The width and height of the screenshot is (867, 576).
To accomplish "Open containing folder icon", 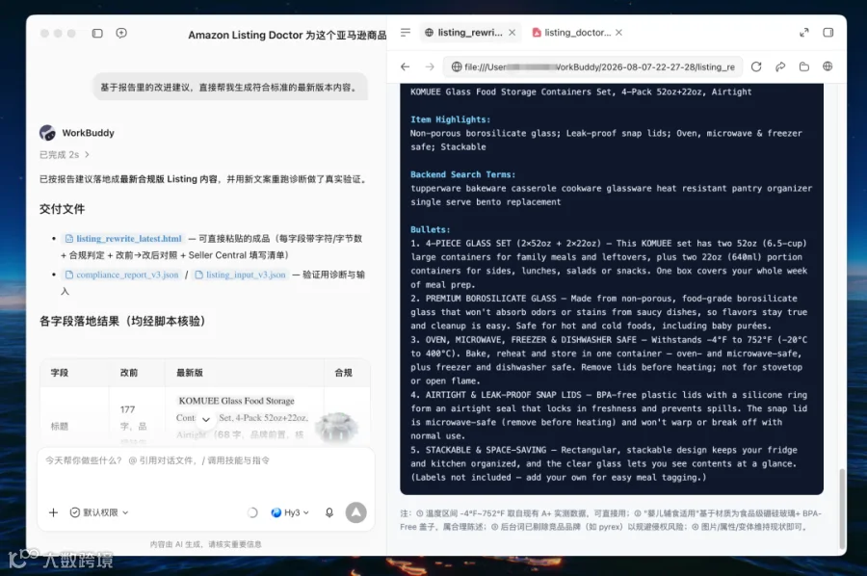I will (x=804, y=66).
